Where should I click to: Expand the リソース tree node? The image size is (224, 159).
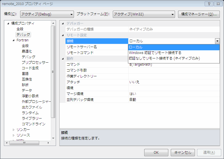(x=13, y=135)
